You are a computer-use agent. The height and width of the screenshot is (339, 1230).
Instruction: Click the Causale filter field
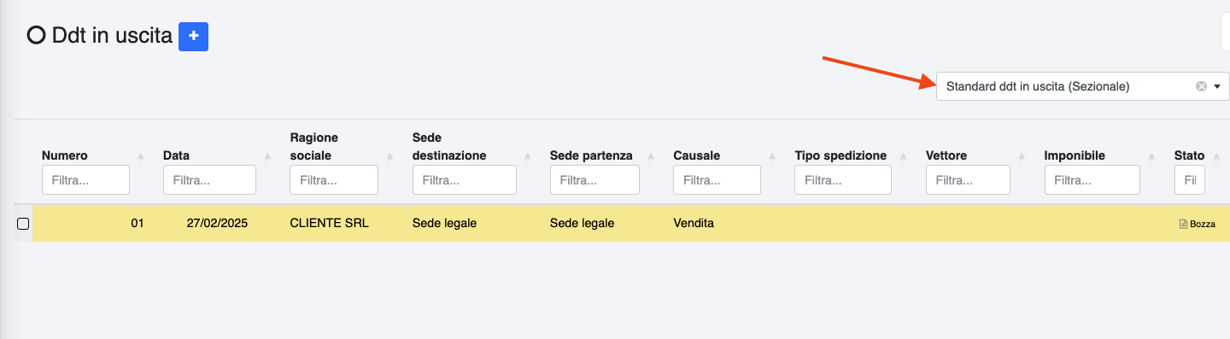[x=717, y=180]
